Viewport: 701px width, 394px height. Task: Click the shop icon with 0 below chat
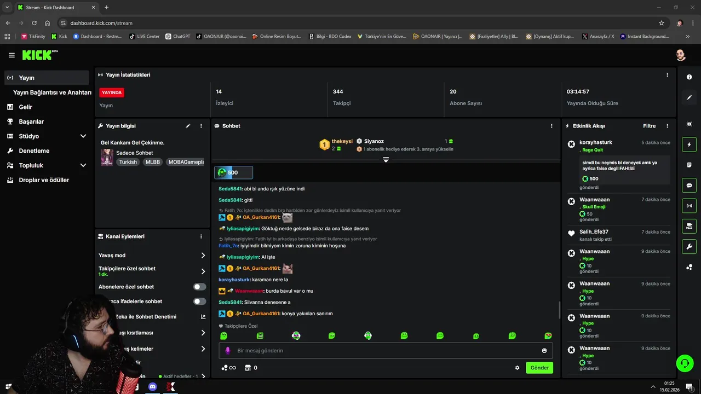(251, 368)
